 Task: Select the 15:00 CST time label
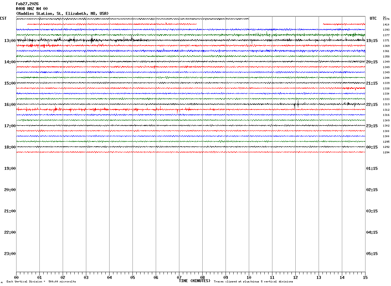click(x=10, y=83)
